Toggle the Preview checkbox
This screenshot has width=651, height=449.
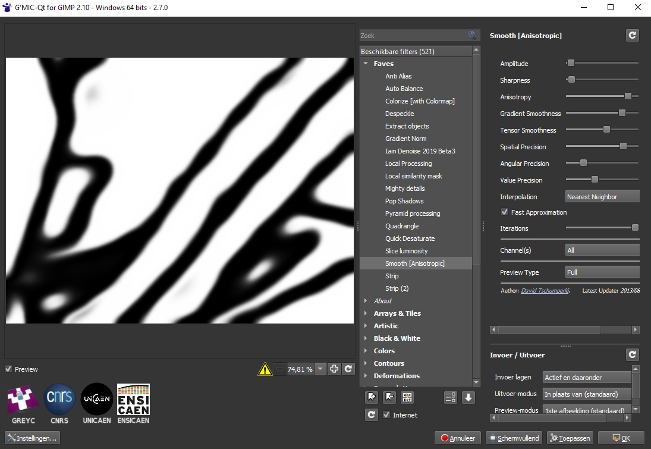click(8, 369)
